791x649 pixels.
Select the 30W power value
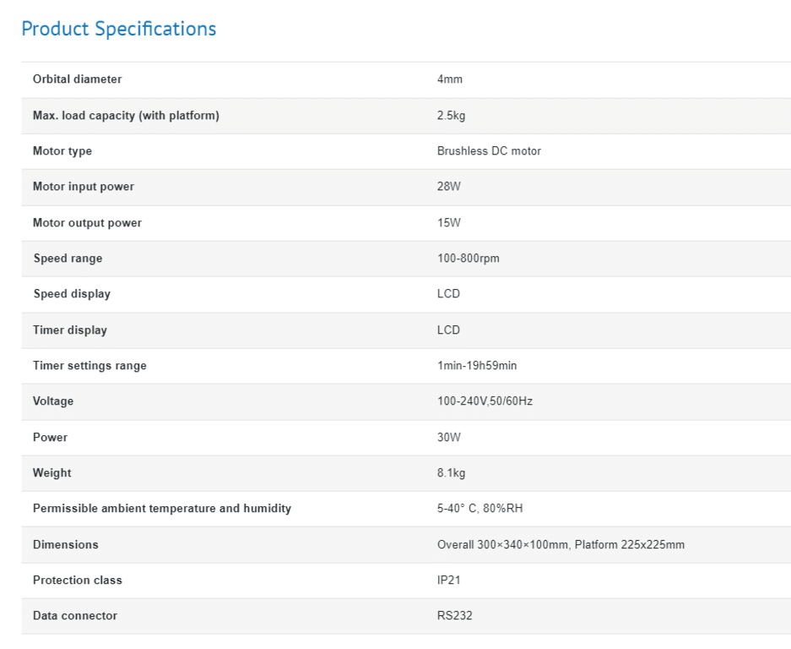pos(448,438)
